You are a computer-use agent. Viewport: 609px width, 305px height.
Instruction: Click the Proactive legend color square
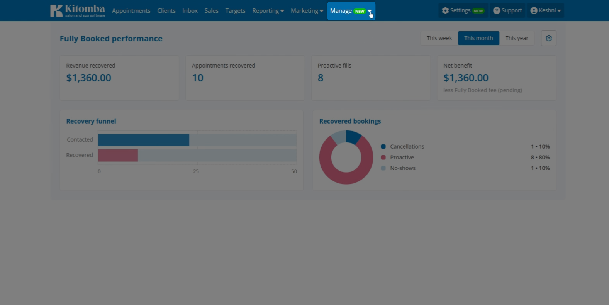click(x=383, y=158)
